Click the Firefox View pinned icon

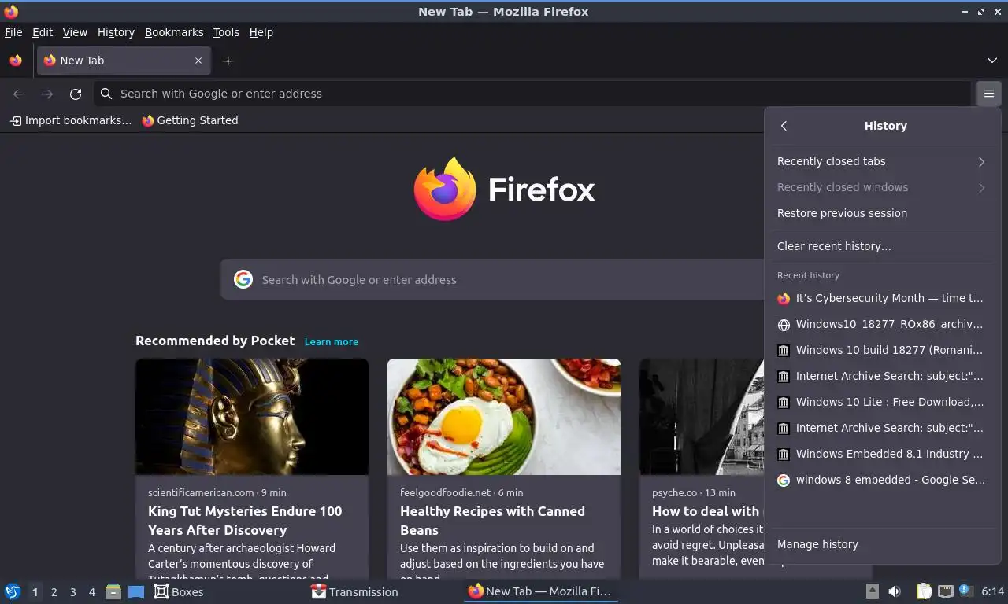(x=16, y=61)
